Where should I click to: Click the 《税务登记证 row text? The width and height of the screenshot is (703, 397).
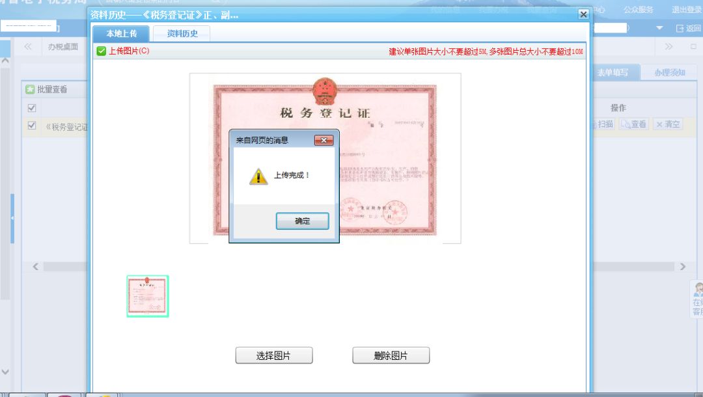[67, 127]
